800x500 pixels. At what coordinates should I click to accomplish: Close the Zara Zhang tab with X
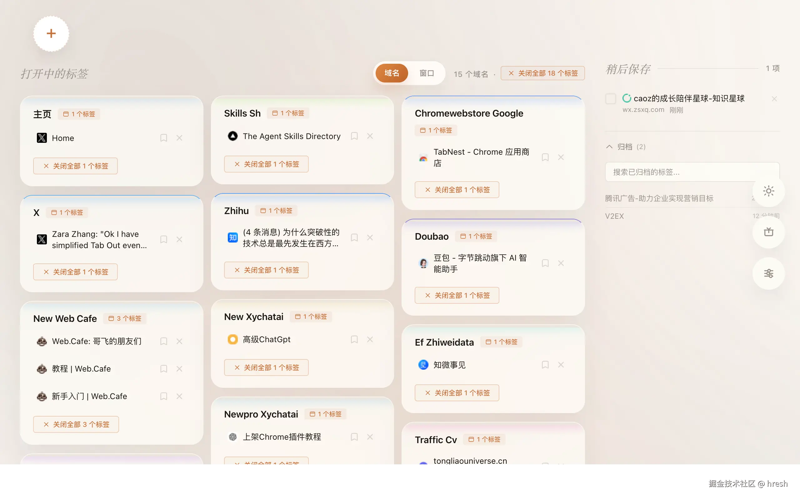coord(179,239)
